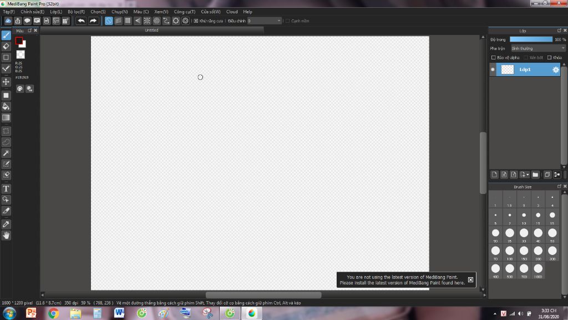Choose brush size 100
This screenshot has width=568, height=320.
(x=510, y=253)
